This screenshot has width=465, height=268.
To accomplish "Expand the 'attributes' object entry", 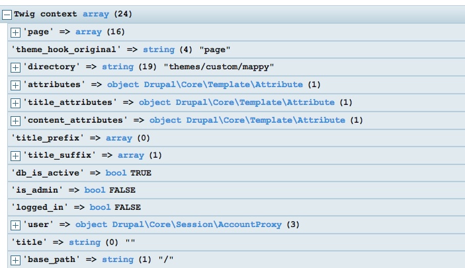I will pos(15,85).
